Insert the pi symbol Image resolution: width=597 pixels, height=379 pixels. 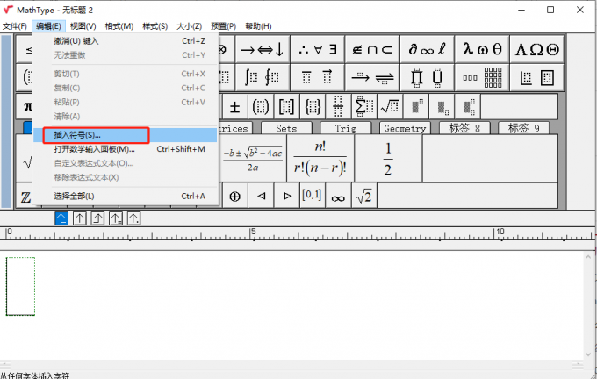[x=26, y=107]
